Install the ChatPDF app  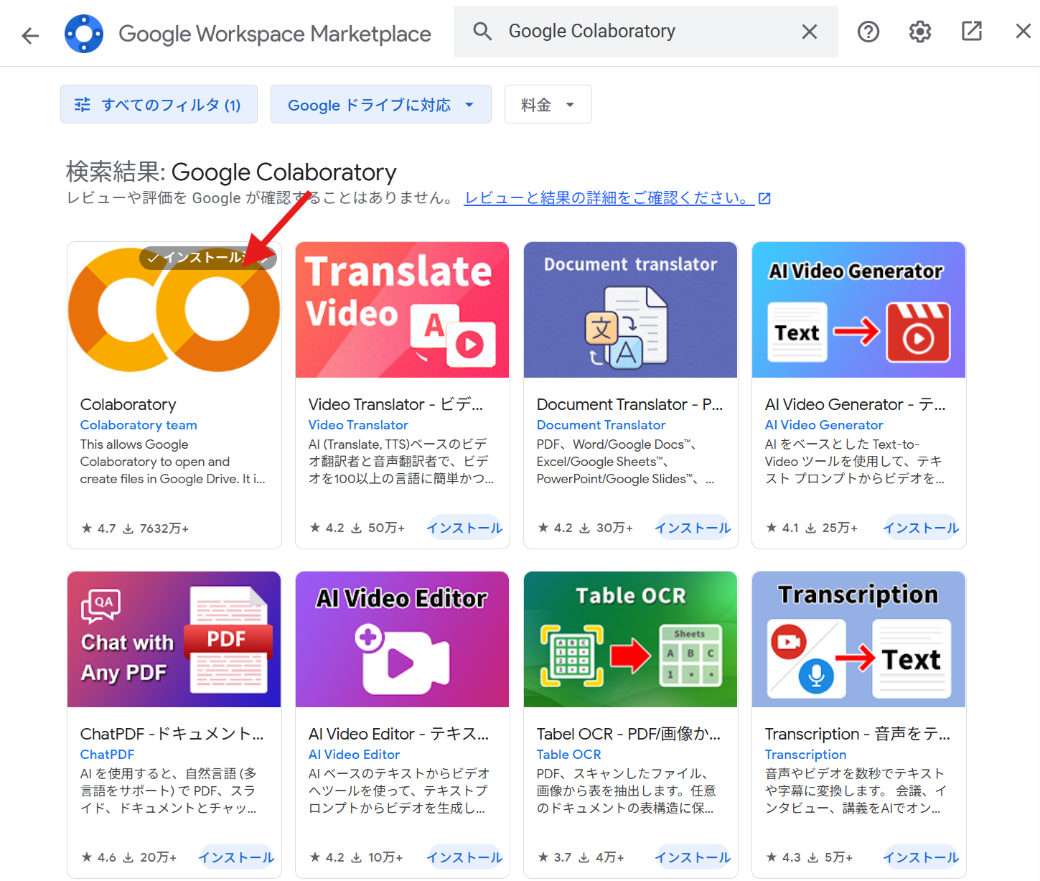236,857
